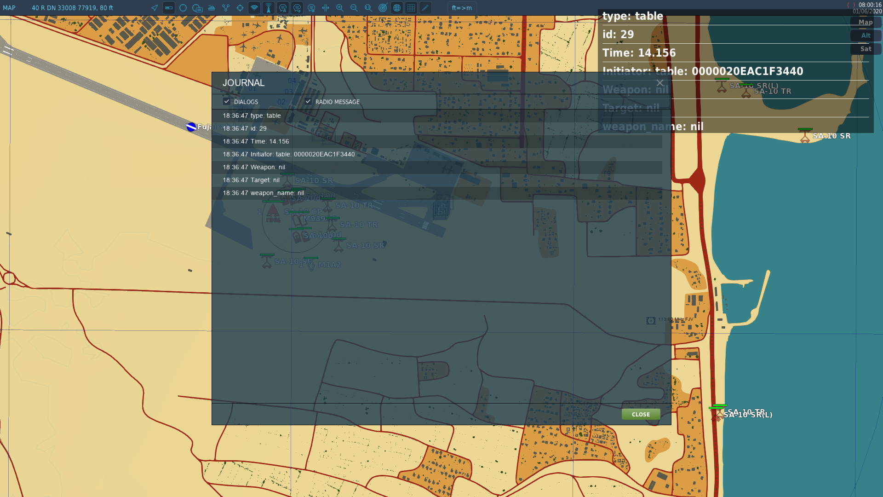Click the crosshair target icon
Image resolution: width=883 pixels, height=497 pixels.
[x=240, y=8]
